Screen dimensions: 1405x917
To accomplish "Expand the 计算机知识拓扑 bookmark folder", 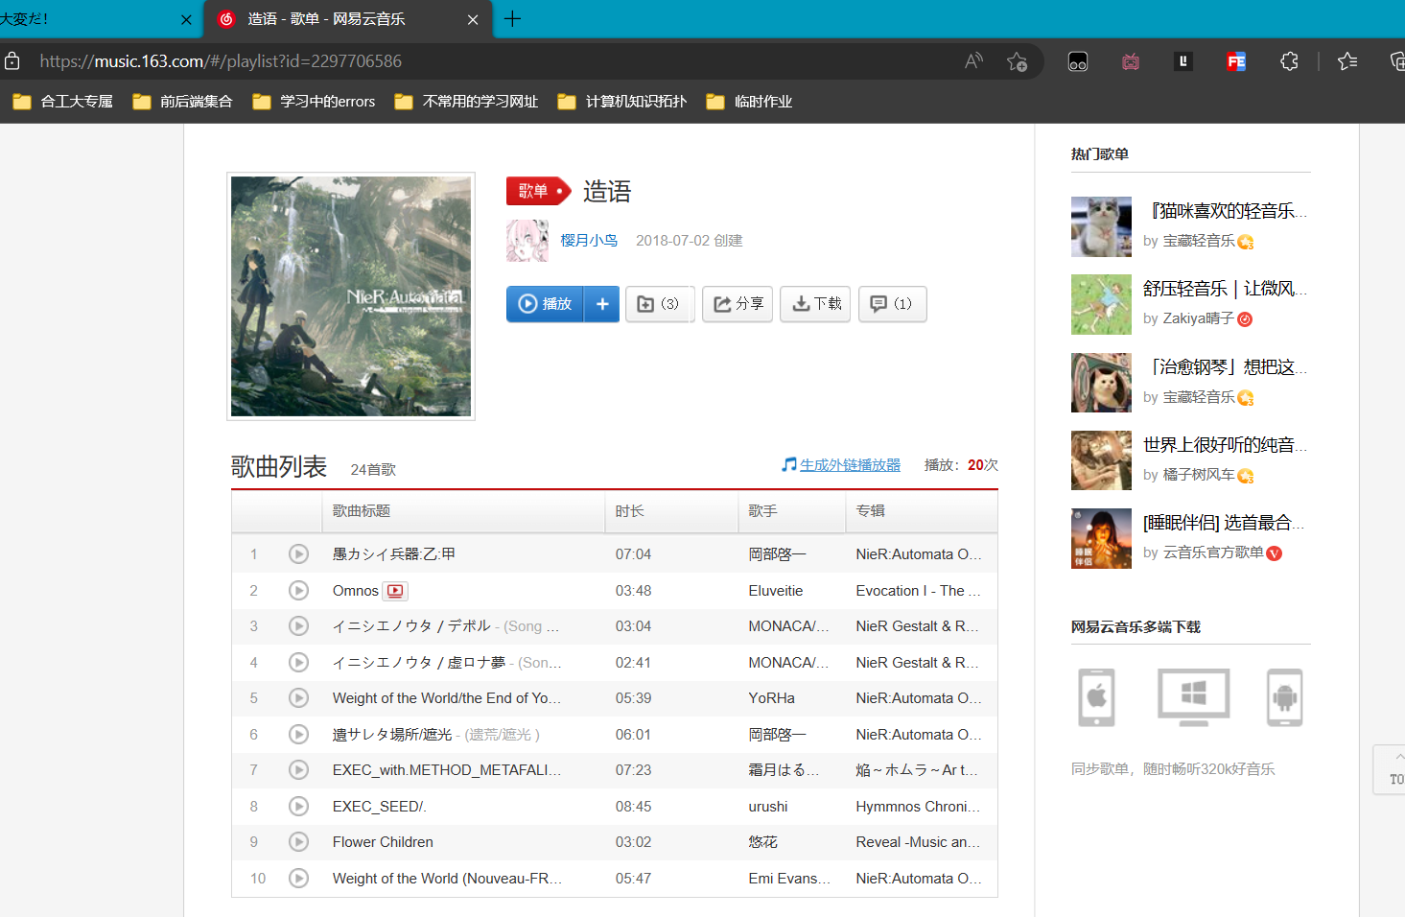I will 622,102.
